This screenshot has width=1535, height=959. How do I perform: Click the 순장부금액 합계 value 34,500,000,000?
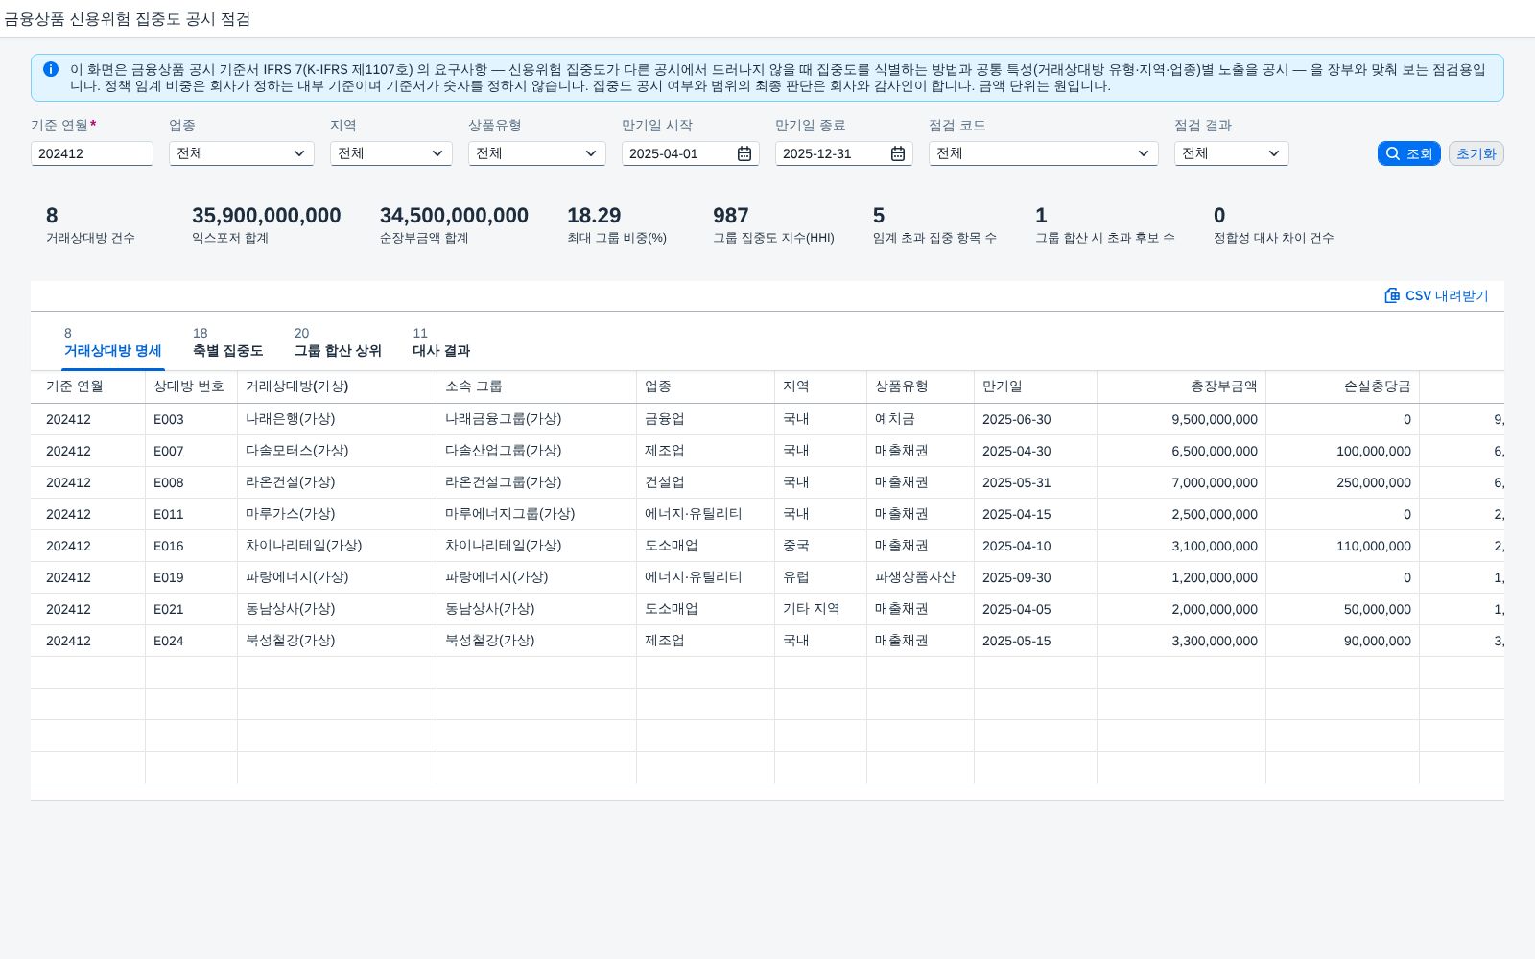pos(454,216)
